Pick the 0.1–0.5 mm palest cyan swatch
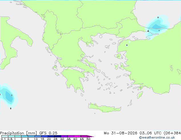This screenshot has height=140, width=181. pos(5,136)
